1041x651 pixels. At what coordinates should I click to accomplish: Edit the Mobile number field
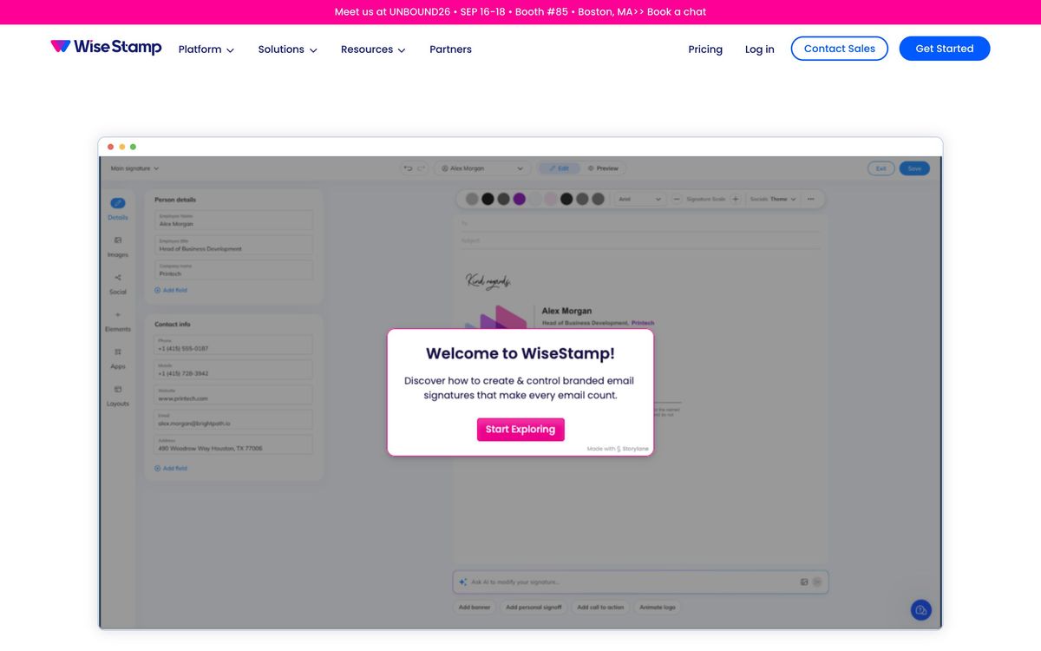point(233,370)
